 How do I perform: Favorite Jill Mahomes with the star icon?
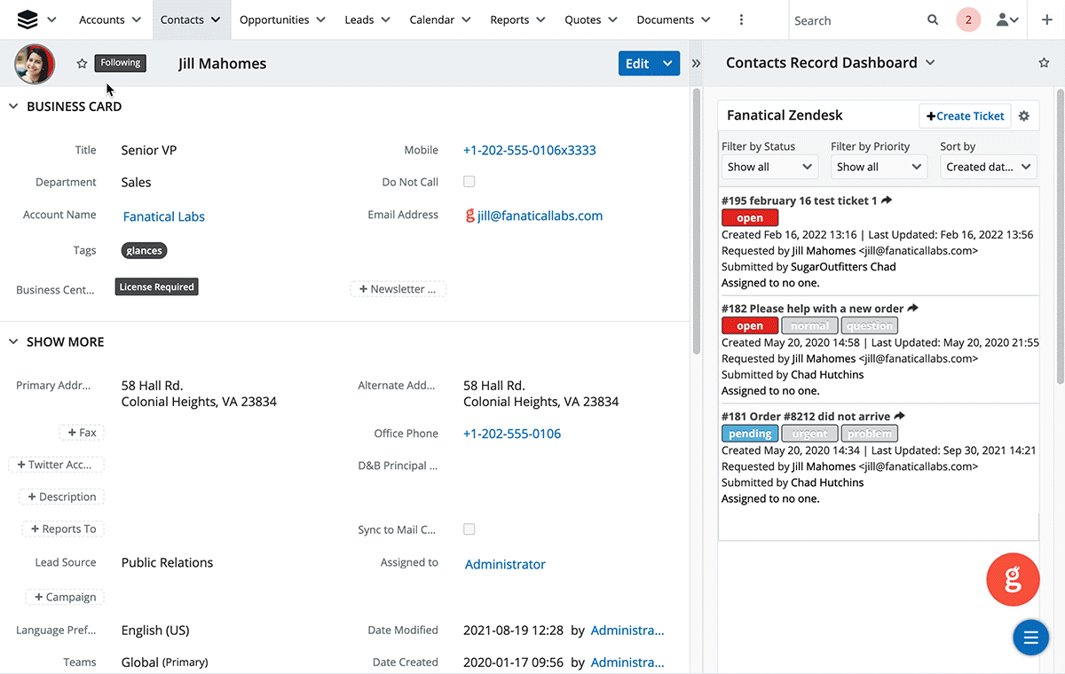82,63
